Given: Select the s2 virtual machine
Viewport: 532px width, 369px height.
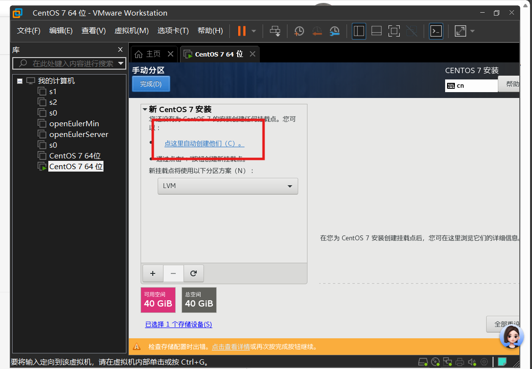Looking at the screenshot, I should pyautogui.click(x=53, y=102).
